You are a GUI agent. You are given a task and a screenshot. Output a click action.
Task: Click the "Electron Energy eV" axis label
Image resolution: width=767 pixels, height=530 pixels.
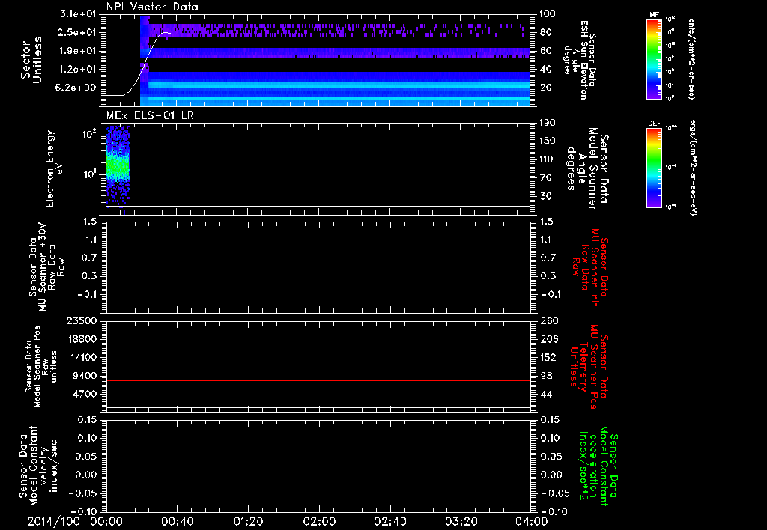point(54,168)
